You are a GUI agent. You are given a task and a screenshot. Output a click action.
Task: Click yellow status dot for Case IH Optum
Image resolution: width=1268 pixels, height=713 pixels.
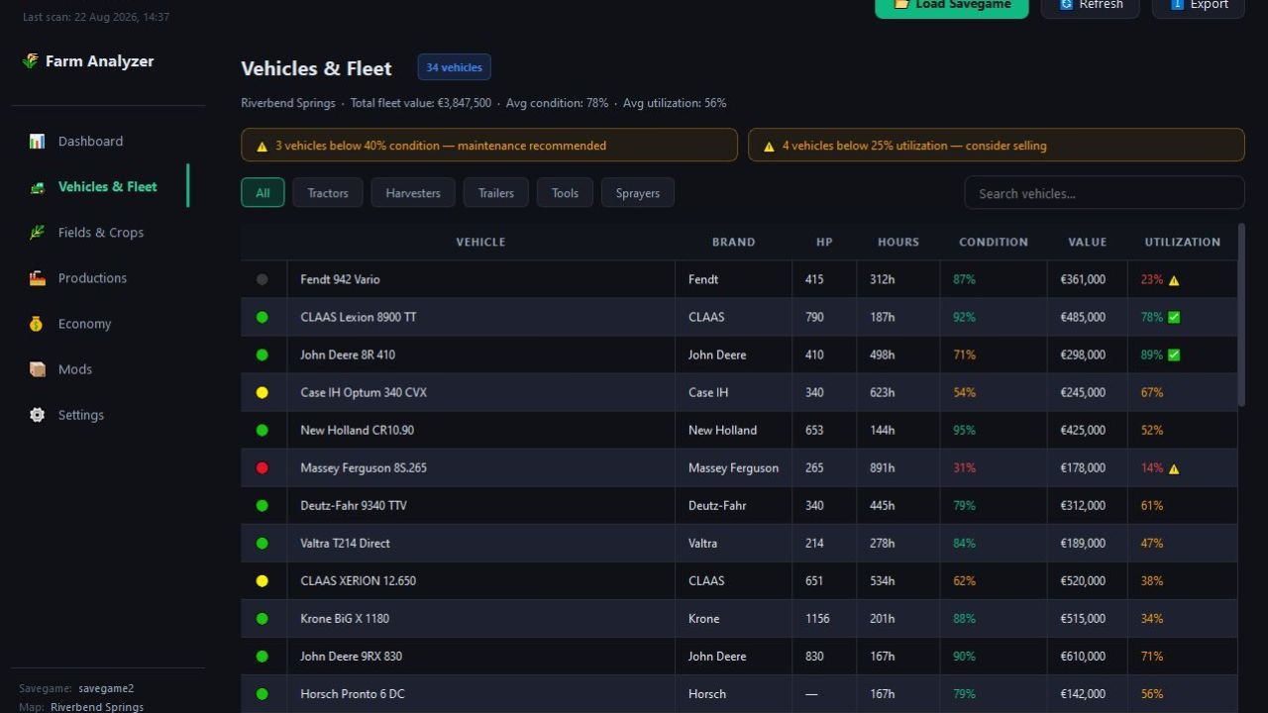[x=263, y=393]
